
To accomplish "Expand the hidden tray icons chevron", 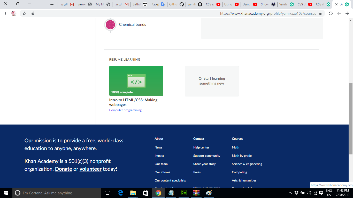I will [290, 193].
